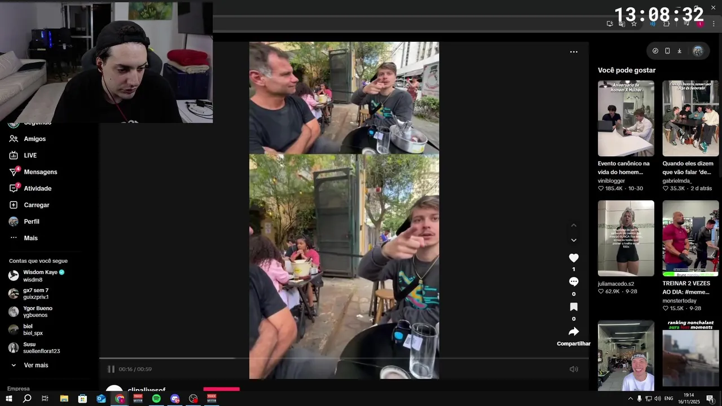Click the system tray volume icon
The width and height of the screenshot is (722, 406).
(658, 399)
